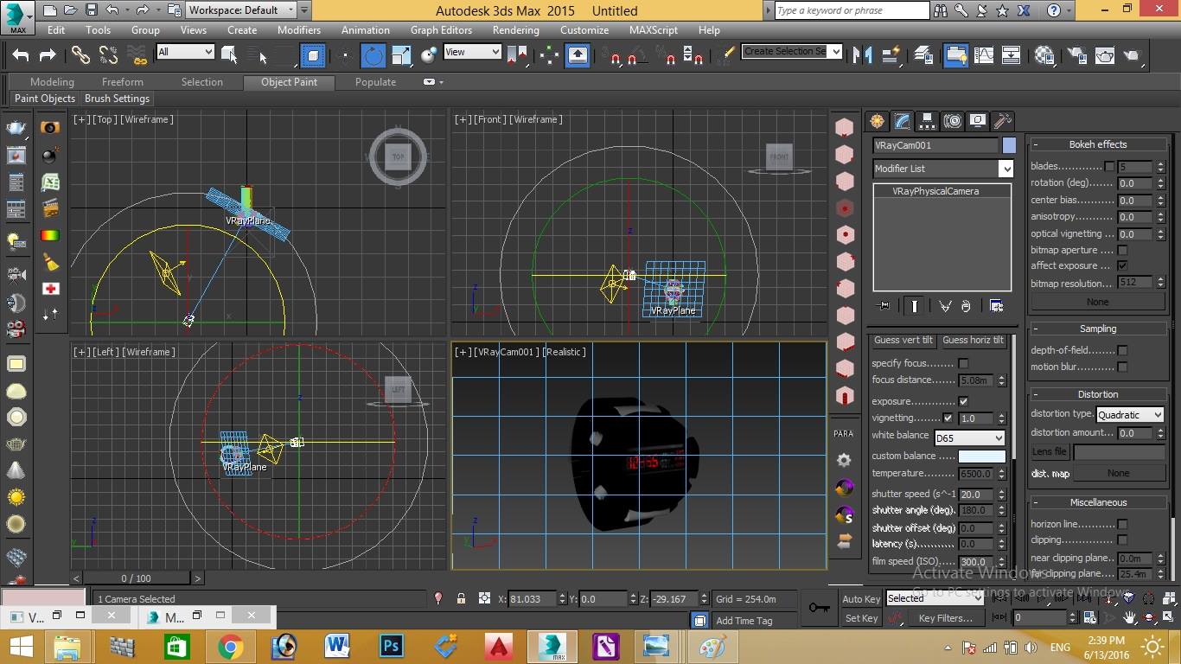Open the Hierarchy tab in command panel
This screenshot has height=664, width=1181.
[x=927, y=121]
